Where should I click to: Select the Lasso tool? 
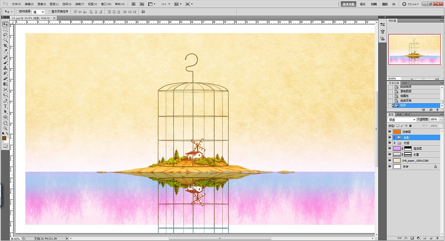pyautogui.click(x=6, y=35)
